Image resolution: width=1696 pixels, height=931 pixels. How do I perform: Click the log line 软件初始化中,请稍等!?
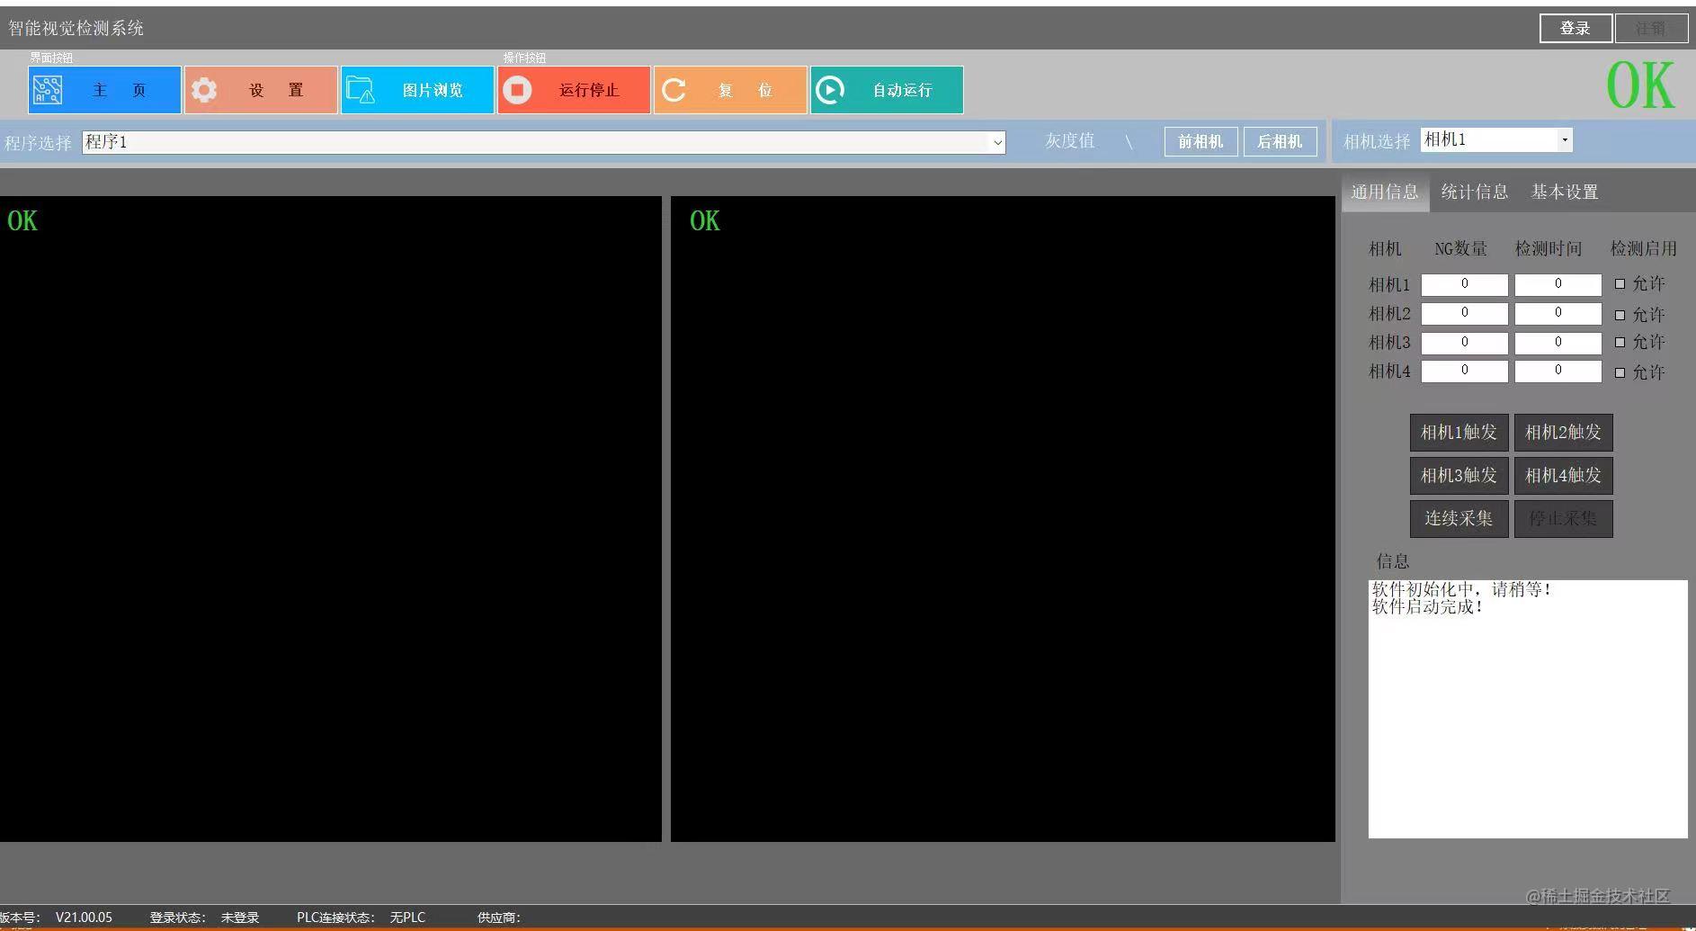point(1461,590)
